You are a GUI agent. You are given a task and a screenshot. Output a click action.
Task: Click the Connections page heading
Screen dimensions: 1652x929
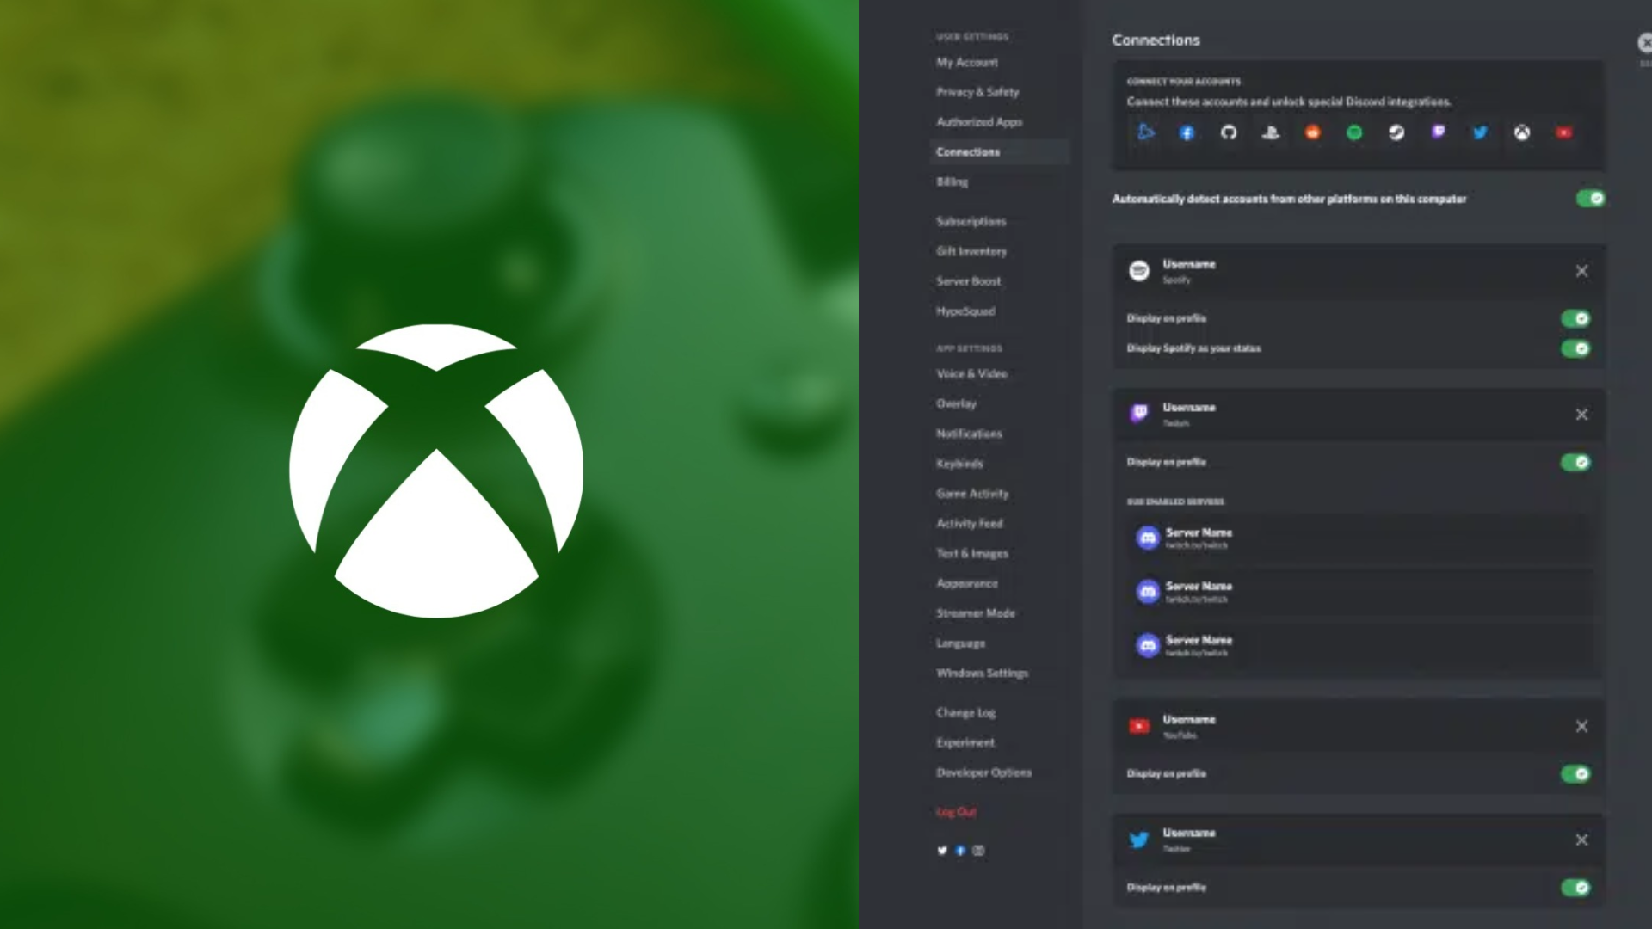coord(1156,40)
